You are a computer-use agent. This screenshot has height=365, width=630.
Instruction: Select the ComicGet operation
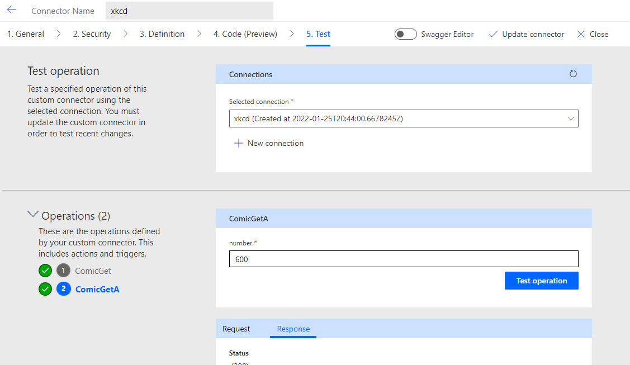(93, 271)
